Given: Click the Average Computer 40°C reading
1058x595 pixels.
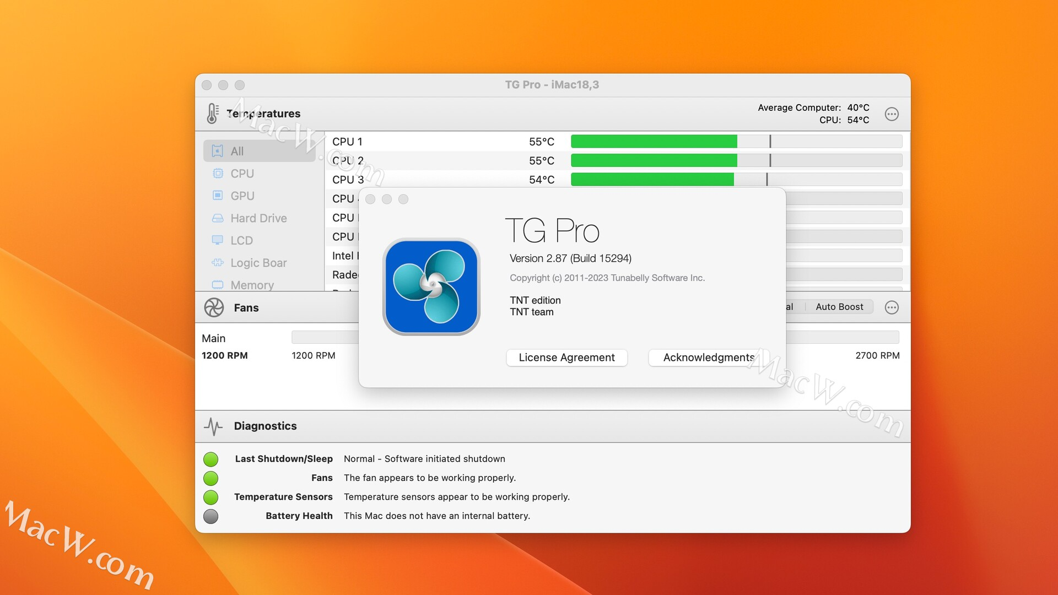Looking at the screenshot, I should tap(813, 107).
